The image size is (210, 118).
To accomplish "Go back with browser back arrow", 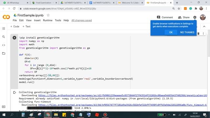I will 4,9.
